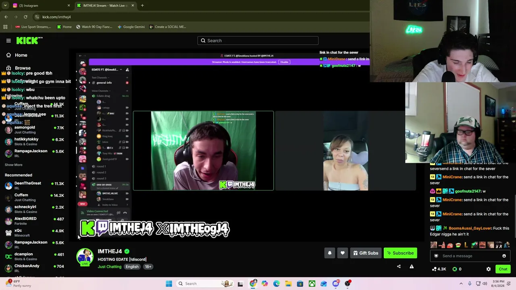The height and width of the screenshot is (290, 516).
Task: Expand the browser tab search dropdown
Action: pos(5,6)
